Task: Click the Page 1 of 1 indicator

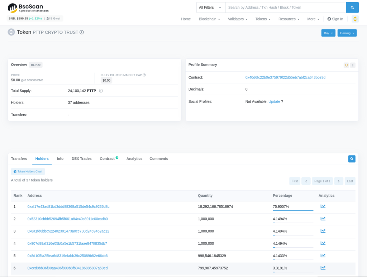Action: tap(322, 181)
